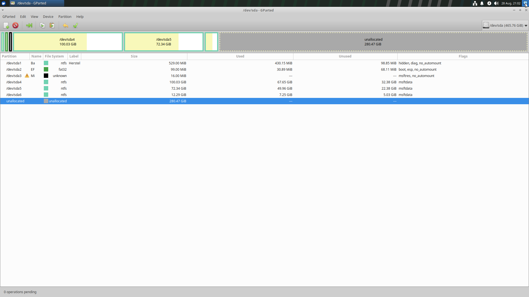Open the notifications bell icon
This screenshot has height=297, width=529.
point(482,3)
